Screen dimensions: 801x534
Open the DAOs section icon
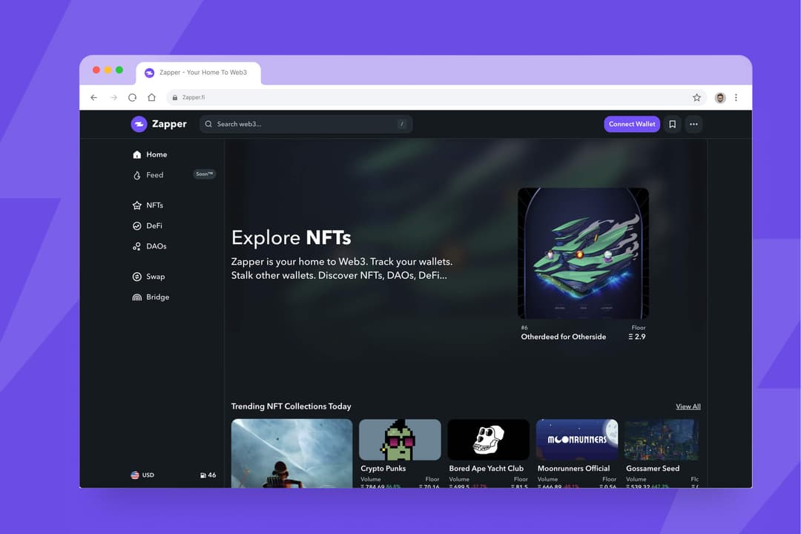138,246
